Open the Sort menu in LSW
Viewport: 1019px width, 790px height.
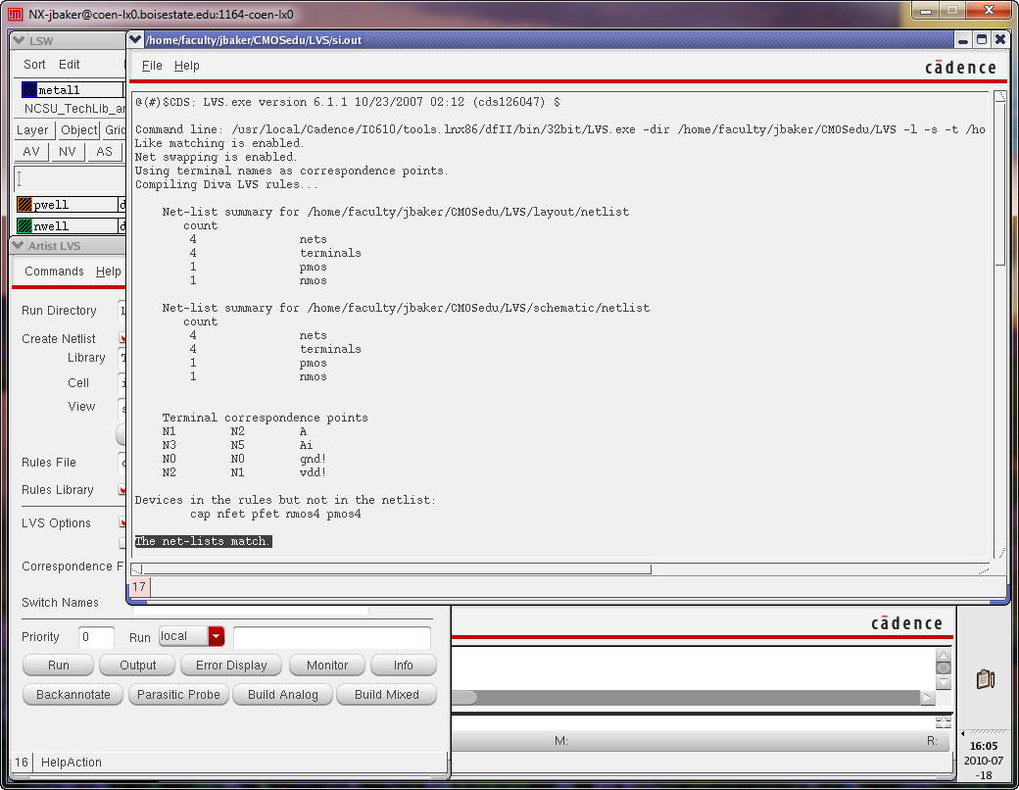34,65
